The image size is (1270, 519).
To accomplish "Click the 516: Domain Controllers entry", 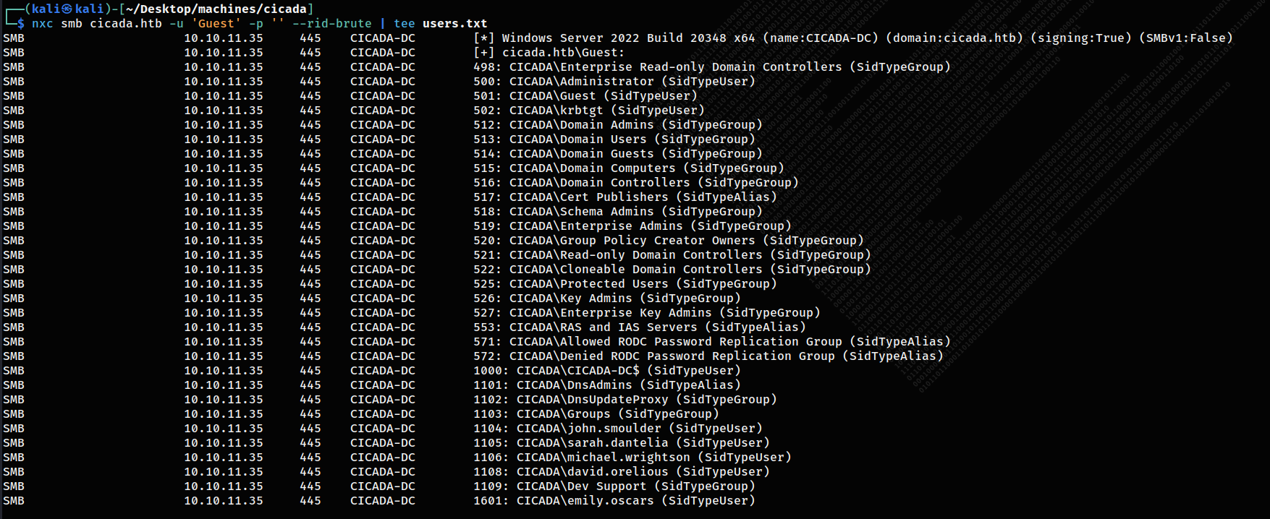I will coord(636,182).
